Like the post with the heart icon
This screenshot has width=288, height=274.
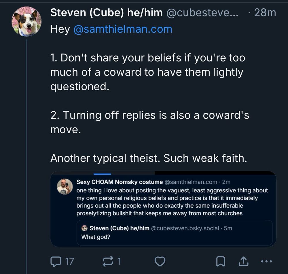tap(160, 261)
